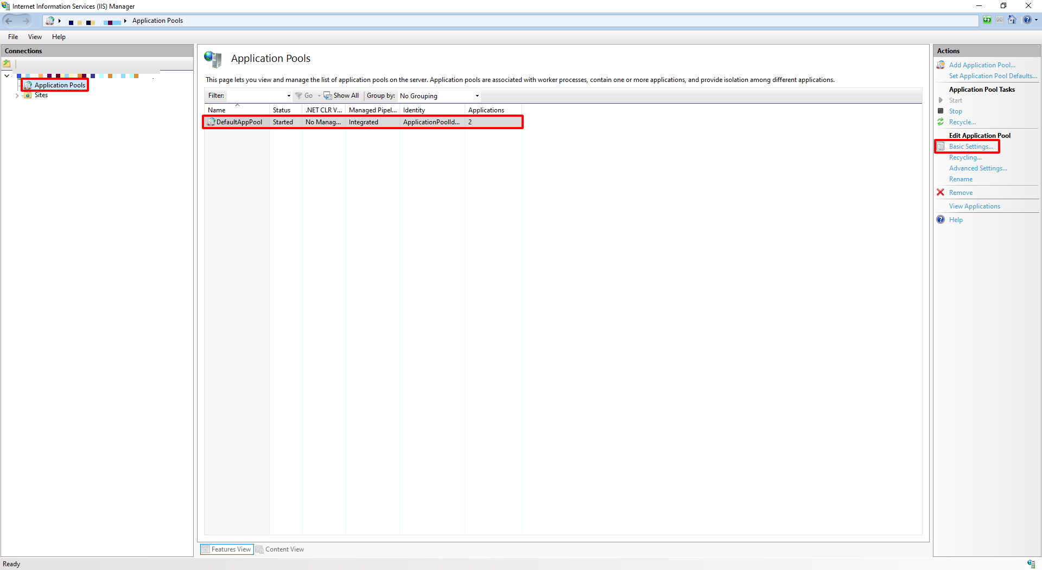Click Add Application Pool action
Screen dimensions: 1042x570
[982, 65]
